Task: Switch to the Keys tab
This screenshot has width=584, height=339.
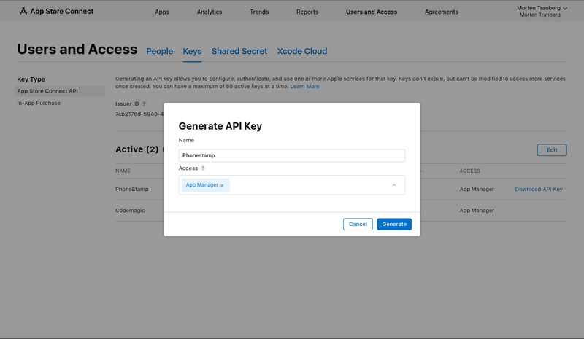Action: click(192, 51)
